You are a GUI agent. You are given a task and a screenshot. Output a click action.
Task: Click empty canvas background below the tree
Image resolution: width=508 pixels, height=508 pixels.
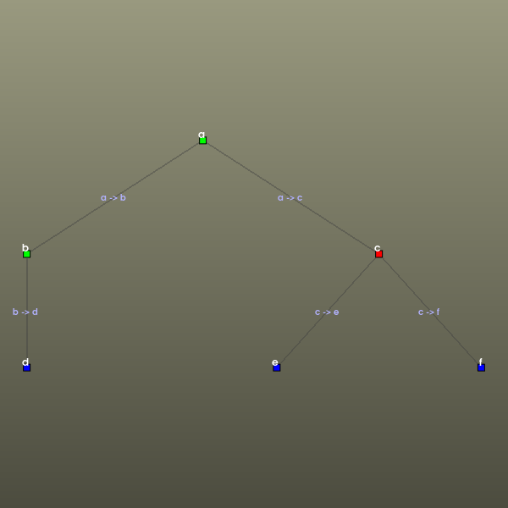pos(254,449)
